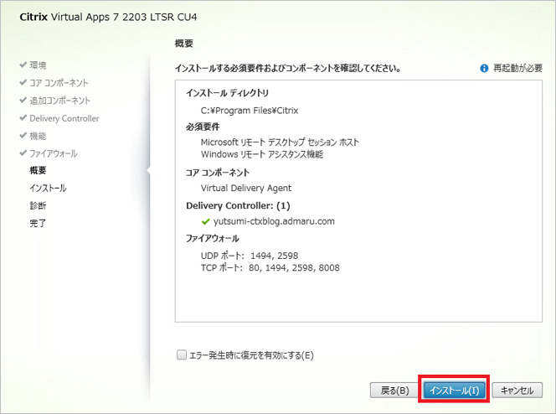Click checkmark icon next to sidebar Delivery Controller

pyautogui.click(x=23, y=117)
